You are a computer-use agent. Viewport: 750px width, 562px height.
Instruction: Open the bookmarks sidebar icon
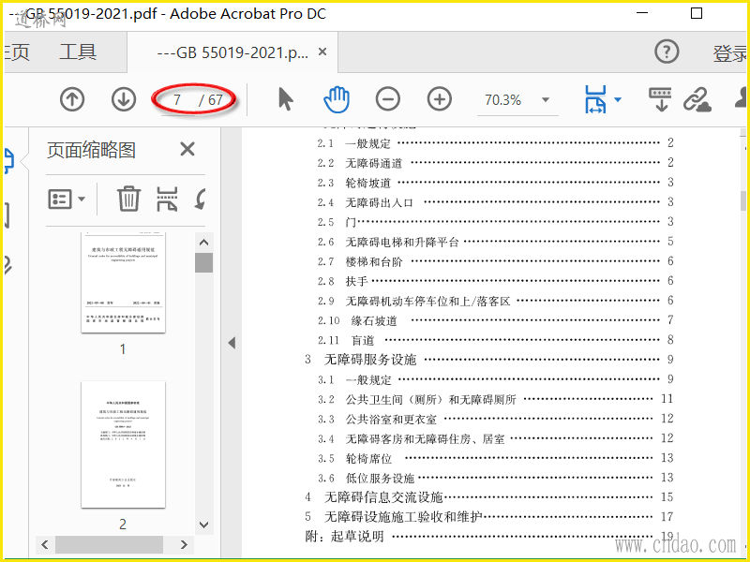pos(7,214)
